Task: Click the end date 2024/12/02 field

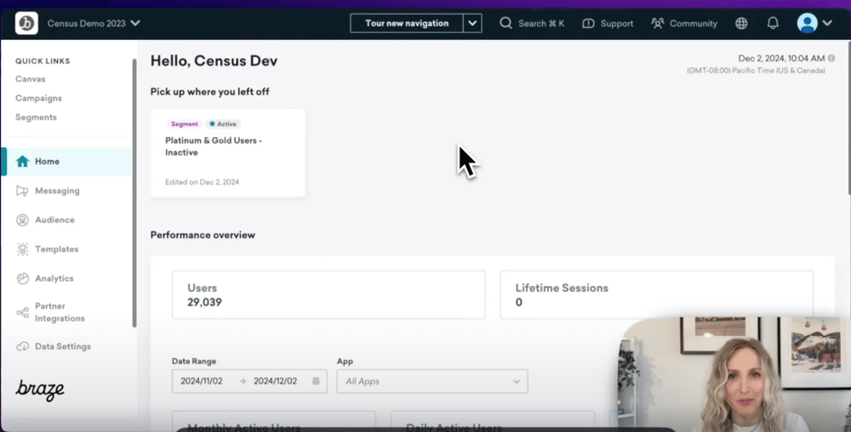Action: [x=275, y=381]
